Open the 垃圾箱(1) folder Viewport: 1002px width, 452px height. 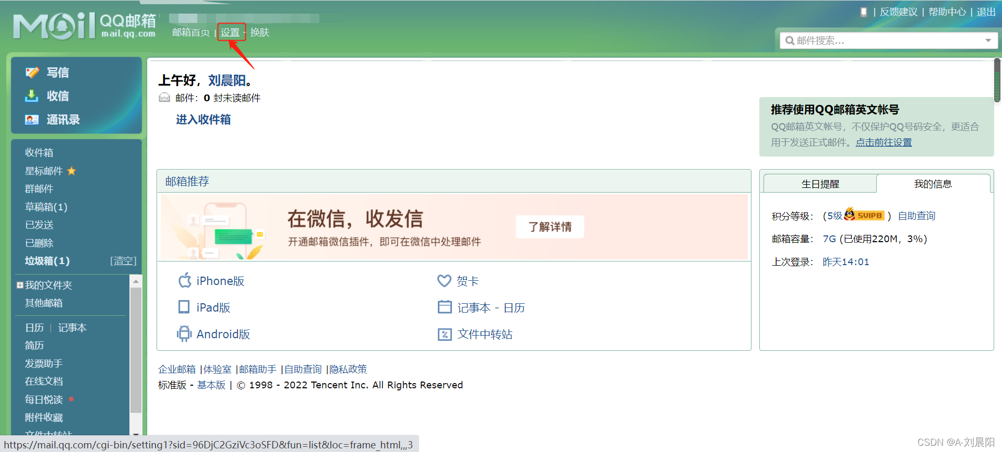tap(47, 261)
